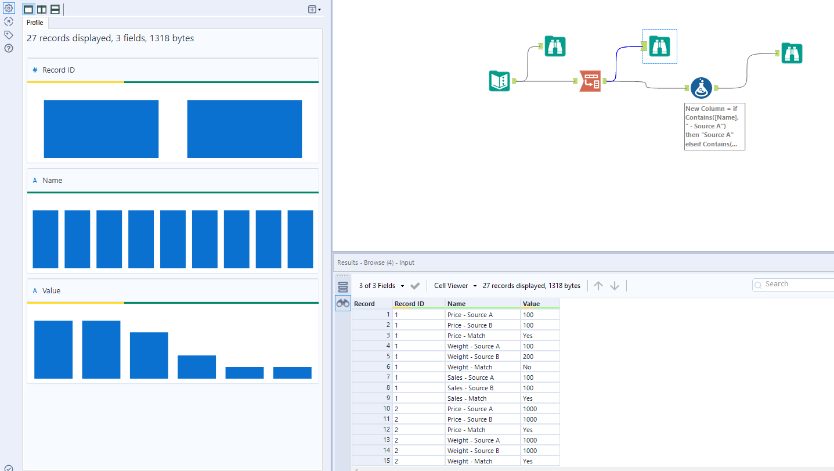This screenshot has height=471, width=834.
Task: Click the next record down arrow in Results
Action: click(615, 285)
